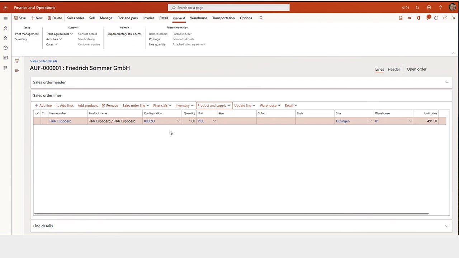
Task: Save the sales order
Action: (x=20, y=18)
